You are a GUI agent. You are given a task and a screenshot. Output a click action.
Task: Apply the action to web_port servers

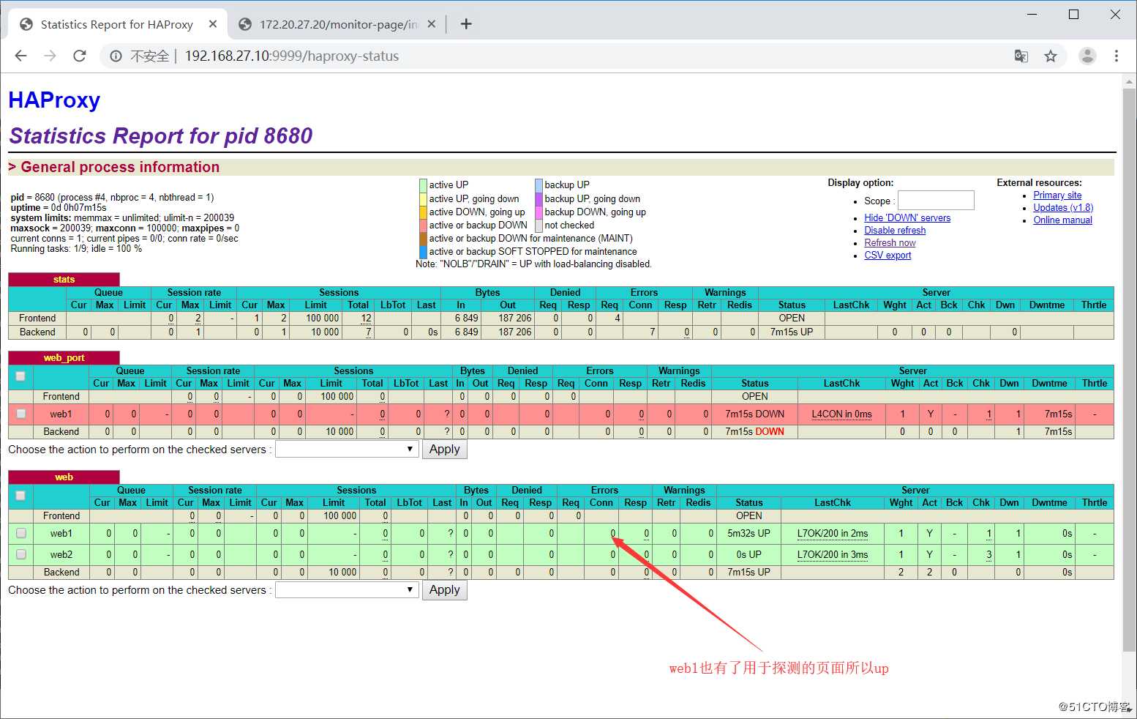444,449
